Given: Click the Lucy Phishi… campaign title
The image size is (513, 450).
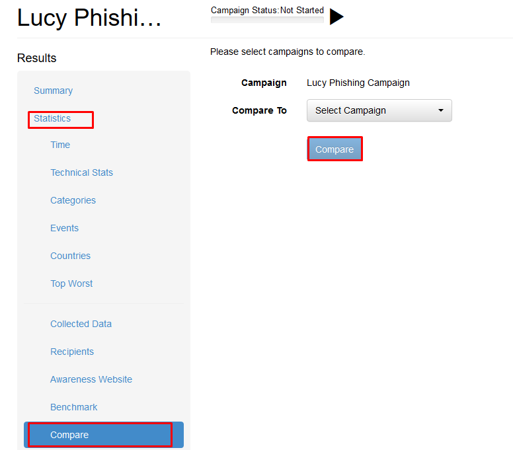Looking at the screenshot, I should click(89, 18).
